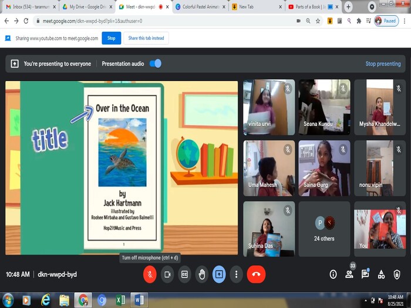Open Excel from the taskbar
This screenshot has width=411, height=308.
tap(120, 300)
